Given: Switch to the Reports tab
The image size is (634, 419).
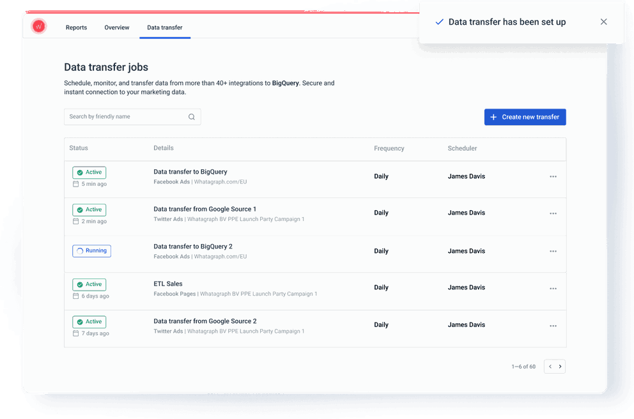Looking at the screenshot, I should 76,27.
